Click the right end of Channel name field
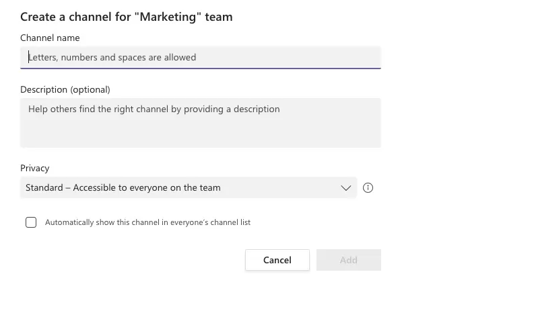This screenshot has height=315, width=534. (x=364, y=57)
